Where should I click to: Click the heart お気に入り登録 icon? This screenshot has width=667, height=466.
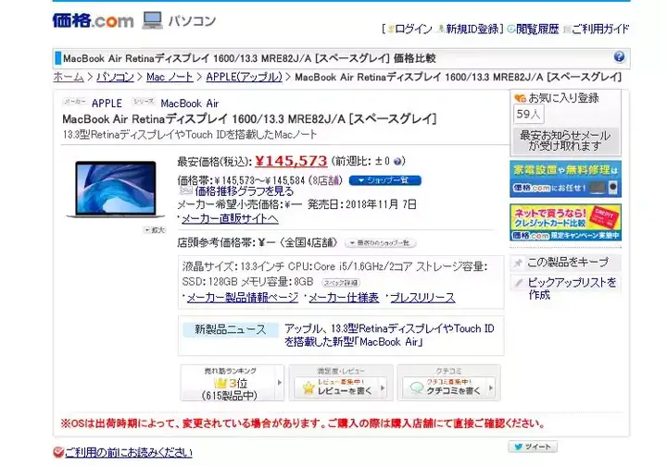(x=520, y=98)
